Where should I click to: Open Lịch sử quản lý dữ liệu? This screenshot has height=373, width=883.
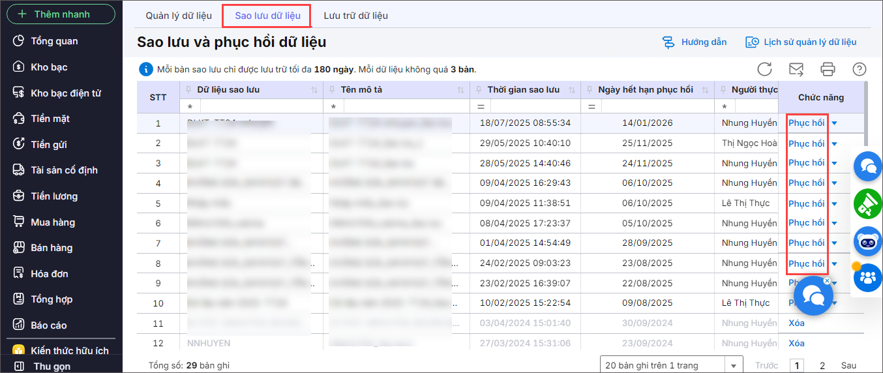point(801,42)
